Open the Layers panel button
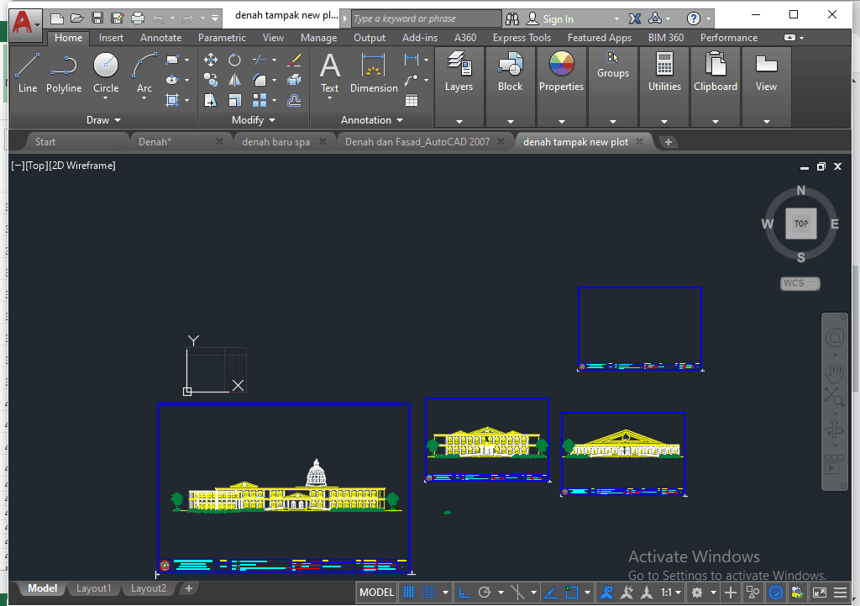860x606 pixels. click(459, 72)
